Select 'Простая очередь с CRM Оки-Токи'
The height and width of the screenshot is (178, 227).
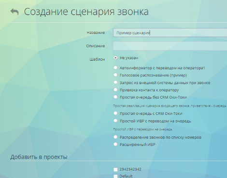pos(115,113)
